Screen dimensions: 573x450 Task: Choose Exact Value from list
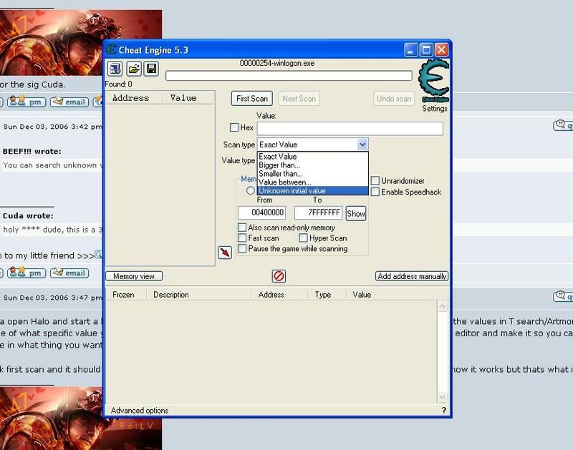click(313, 157)
